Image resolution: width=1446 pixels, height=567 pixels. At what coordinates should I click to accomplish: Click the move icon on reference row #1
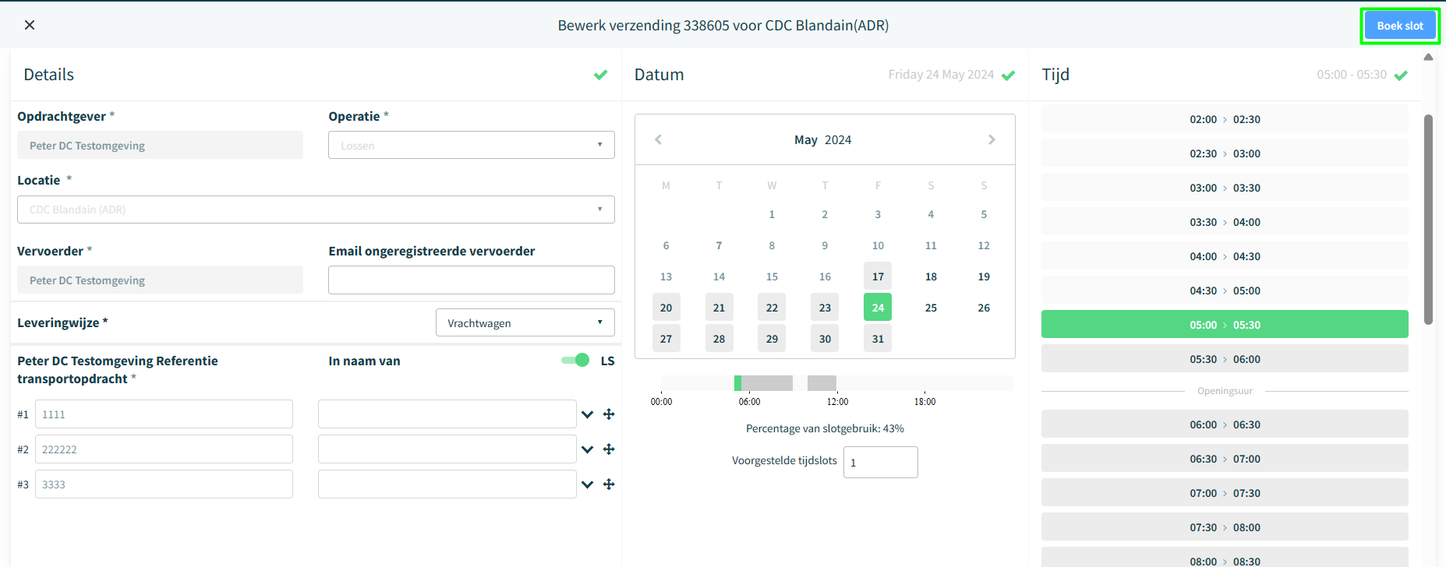pyautogui.click(x=609, y=414)
